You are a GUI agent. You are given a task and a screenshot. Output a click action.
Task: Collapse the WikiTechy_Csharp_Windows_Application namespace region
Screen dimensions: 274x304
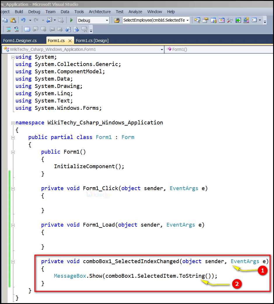(13, 123)
